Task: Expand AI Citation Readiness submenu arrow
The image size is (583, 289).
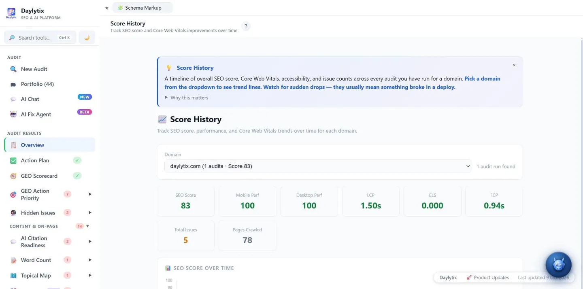Action: click(x=90, y=242)
